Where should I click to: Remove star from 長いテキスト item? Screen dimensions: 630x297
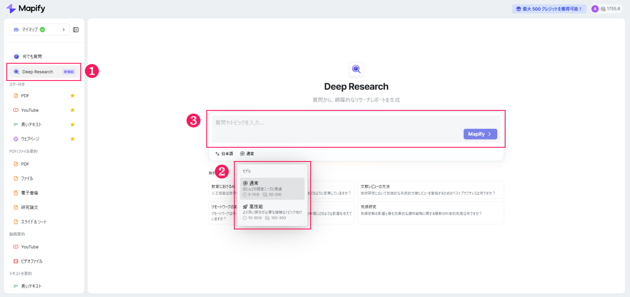72,125
